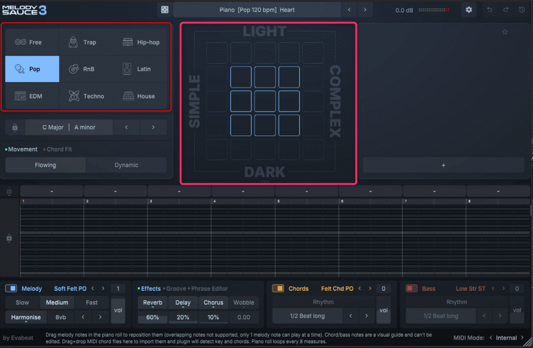Click the center pad in the Light/Dark grid

[x=265, y=102]
